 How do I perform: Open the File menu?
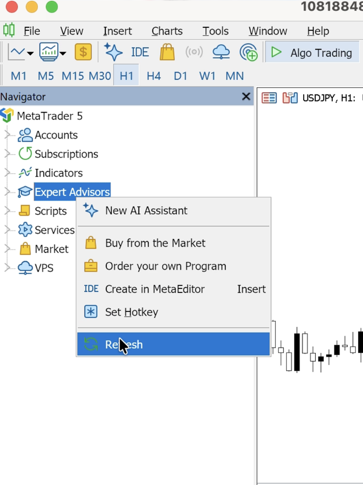pos(32,31)
